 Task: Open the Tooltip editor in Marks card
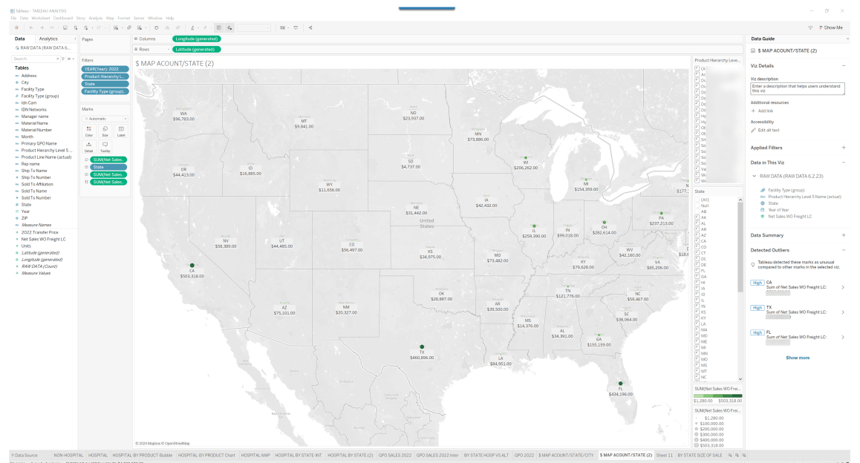click(105, 147)
